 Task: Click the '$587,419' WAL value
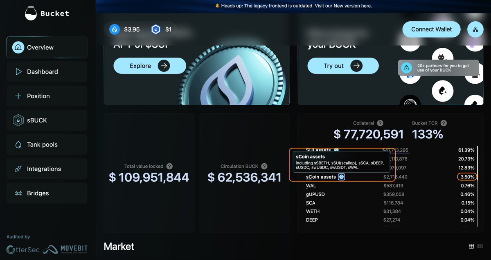click(394, 186)
